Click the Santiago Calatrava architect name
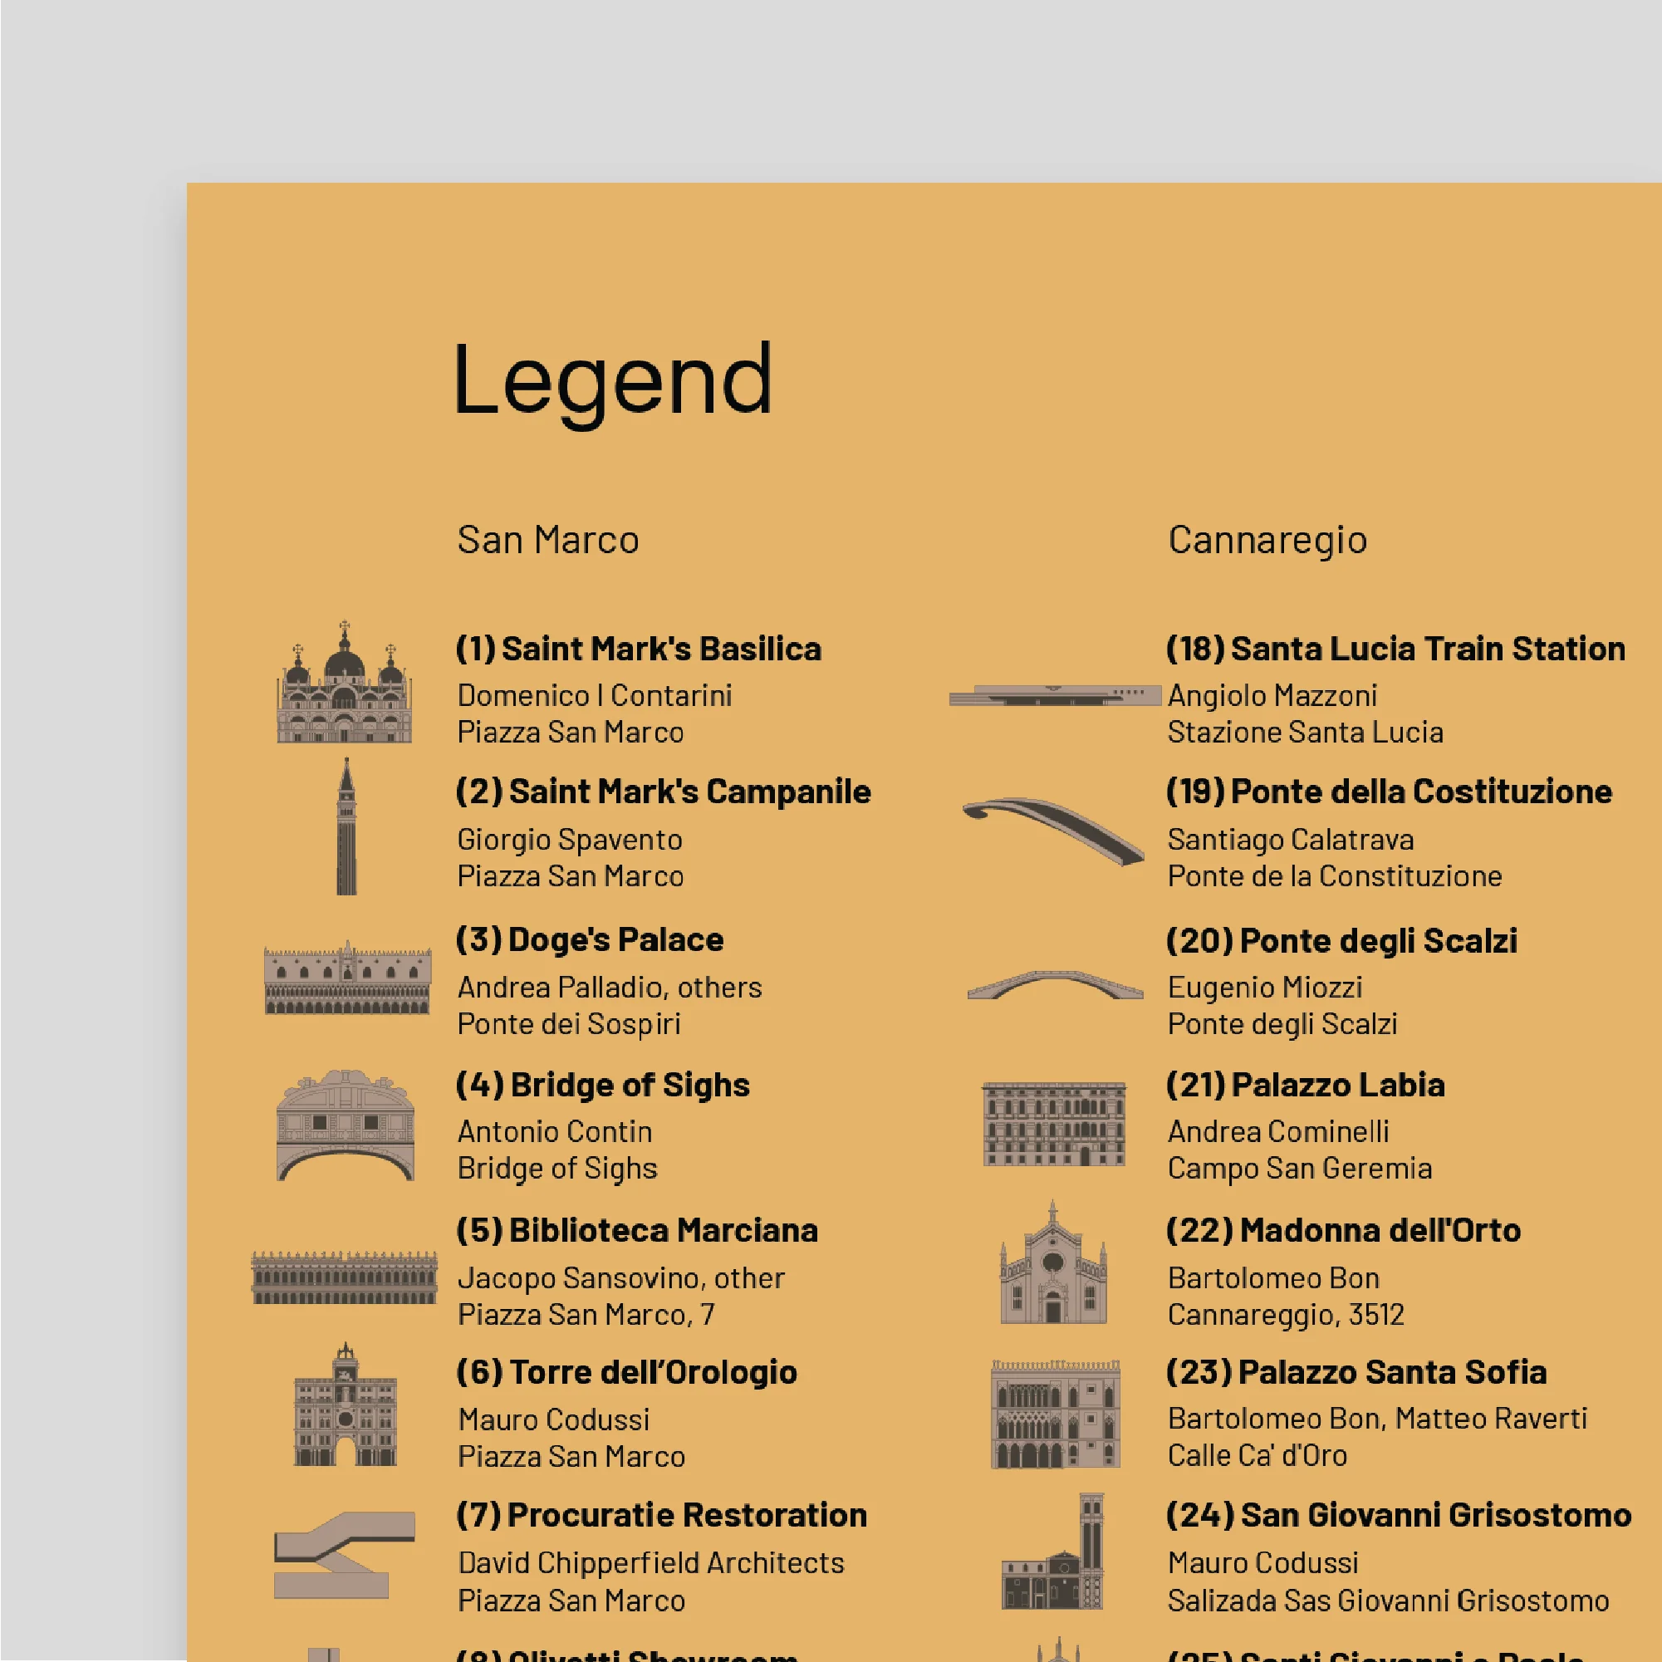 [1291, 839]
